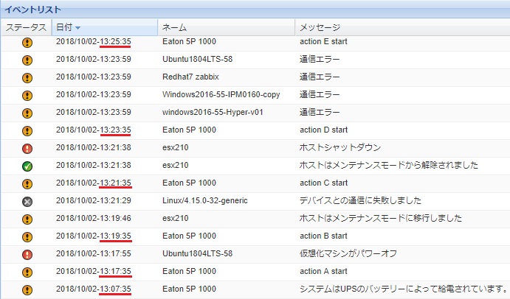Click warning icon for action A start row
The width and height of the screenshot is (510, 299).
[x=27, y=272]
